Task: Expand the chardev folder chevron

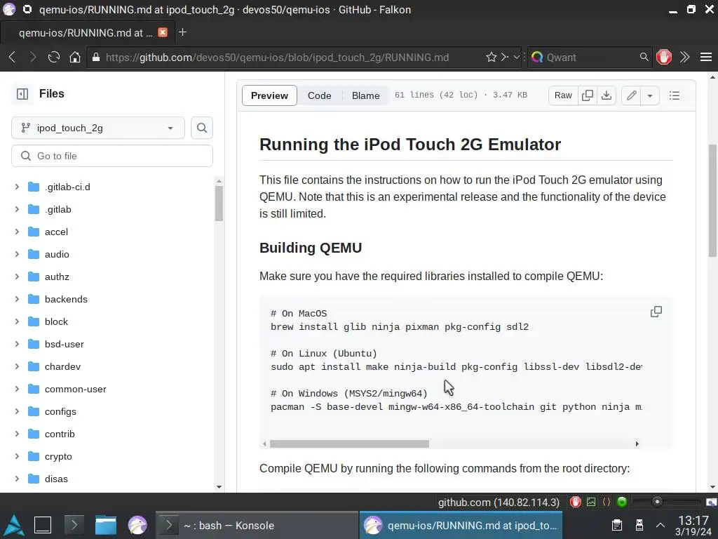Action: tap(17, 366)
